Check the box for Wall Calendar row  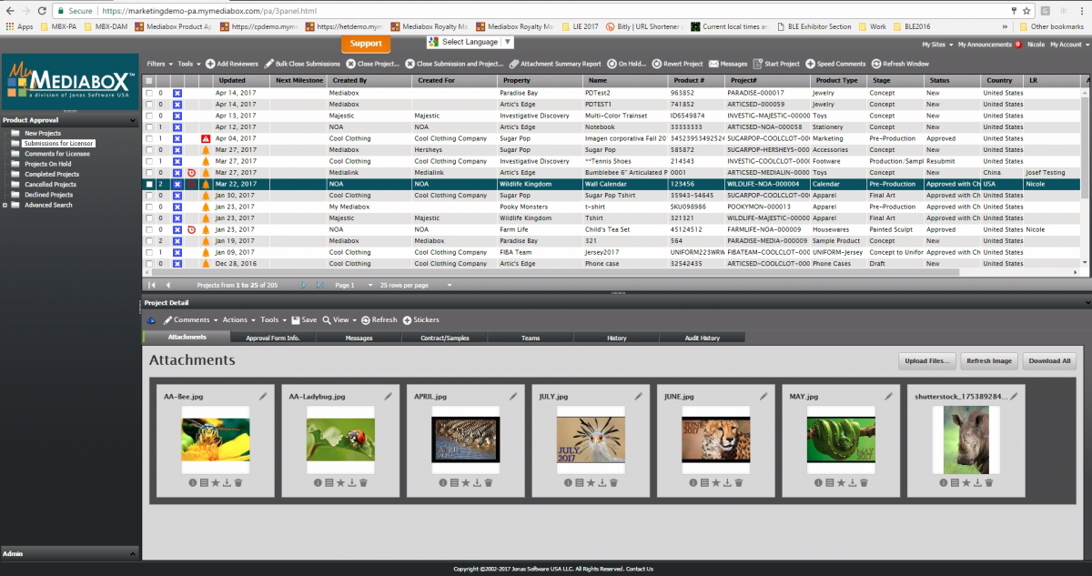[x=149, y=184]
